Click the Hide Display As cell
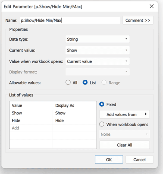 [74, 121]
